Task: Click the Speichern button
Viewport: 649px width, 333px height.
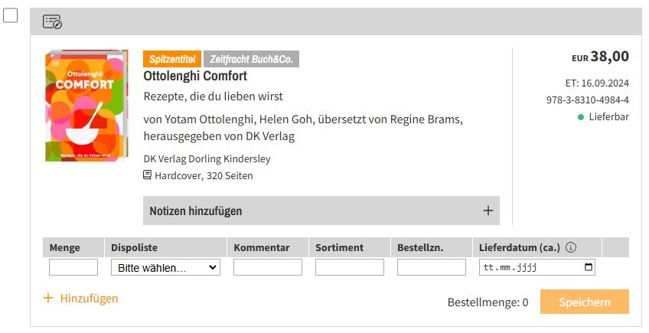Action: 585,302
